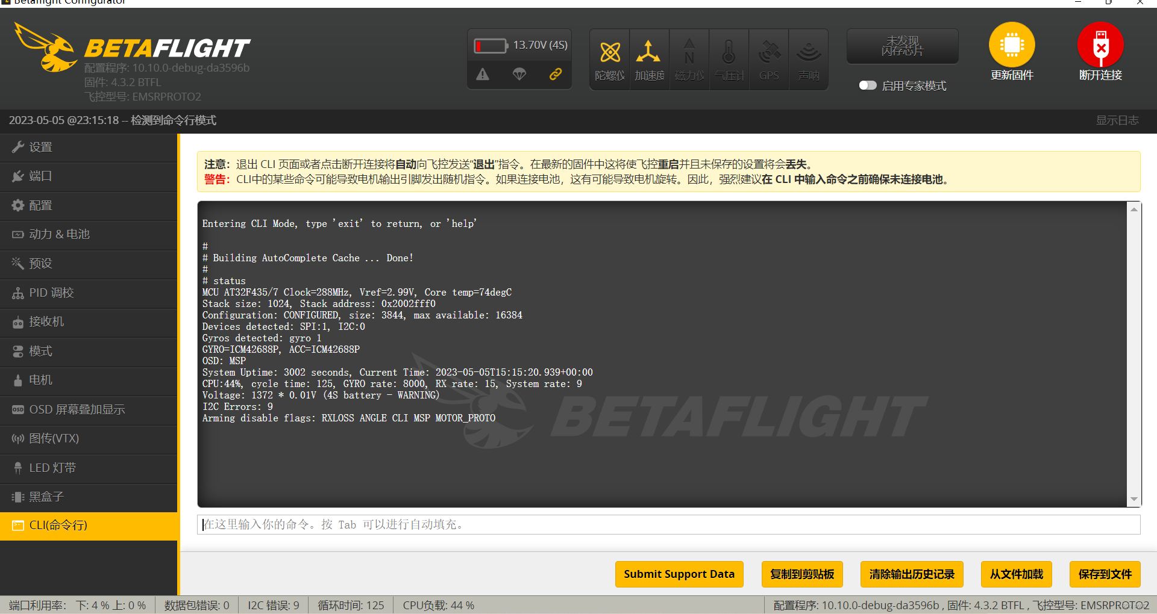The width and height of the screenshot is (1157, 614).
Task: Select the magnetometer sensor icon
Action: [689, 60]
